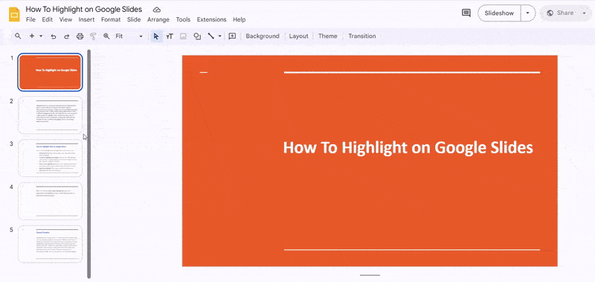595x282 pixels.
Task: Click the Layout button
Action: (299, 36)
